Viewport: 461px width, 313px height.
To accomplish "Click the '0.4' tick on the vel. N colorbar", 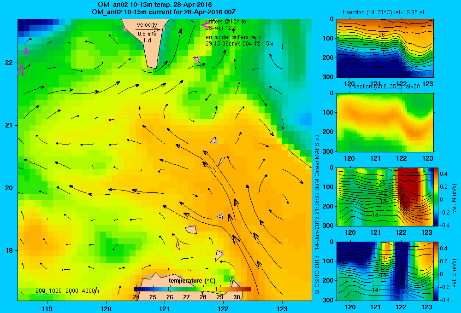I will point(443,174).
